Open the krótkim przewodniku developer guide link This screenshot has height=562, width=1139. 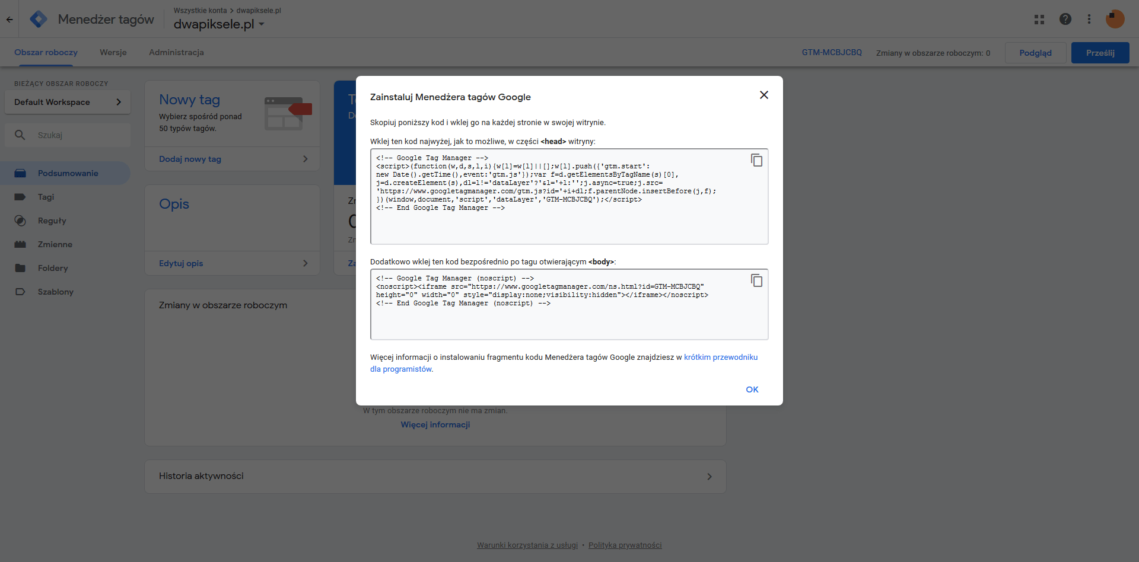click(720, 357)
